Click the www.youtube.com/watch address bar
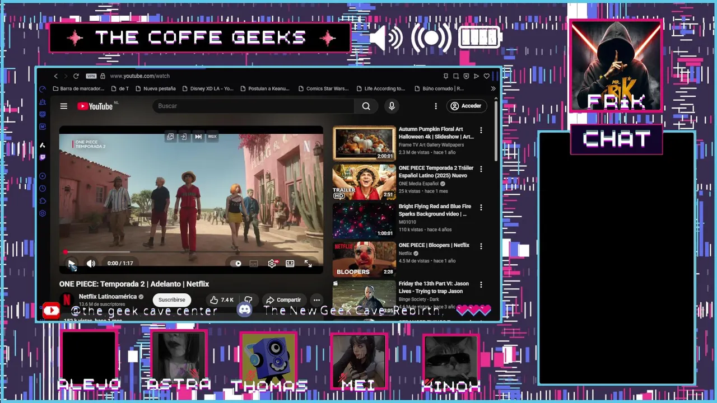 139,76
